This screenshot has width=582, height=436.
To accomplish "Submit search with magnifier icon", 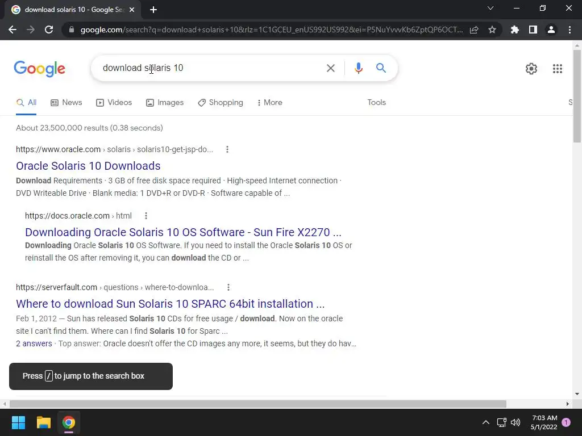I will 381,68.
